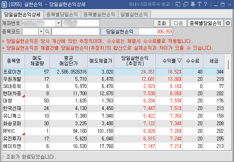Select the 에이치엔 row
This screenshot has width=234, height=162.
[113, 146]
